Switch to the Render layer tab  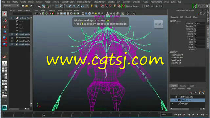click(183, 86)
